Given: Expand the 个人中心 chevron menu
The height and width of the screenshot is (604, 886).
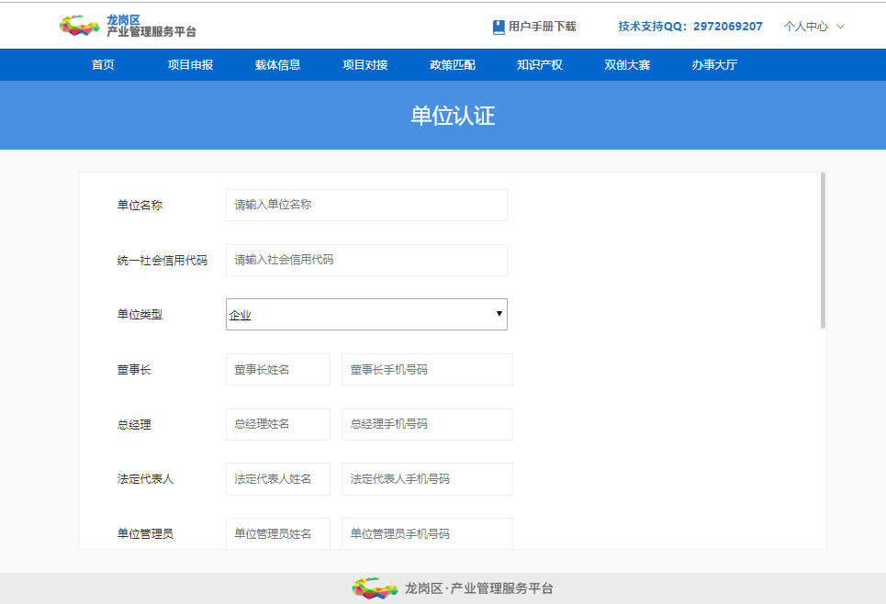Looking at the screenshot, I should pyautogui.click(x=840, y=27).
